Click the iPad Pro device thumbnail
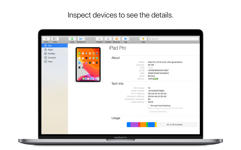 [x=88, y=65]
